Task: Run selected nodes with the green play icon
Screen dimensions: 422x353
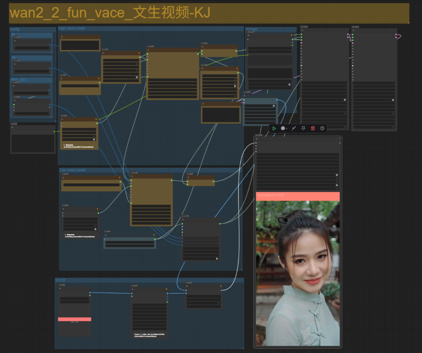Action: coord(274,128)
